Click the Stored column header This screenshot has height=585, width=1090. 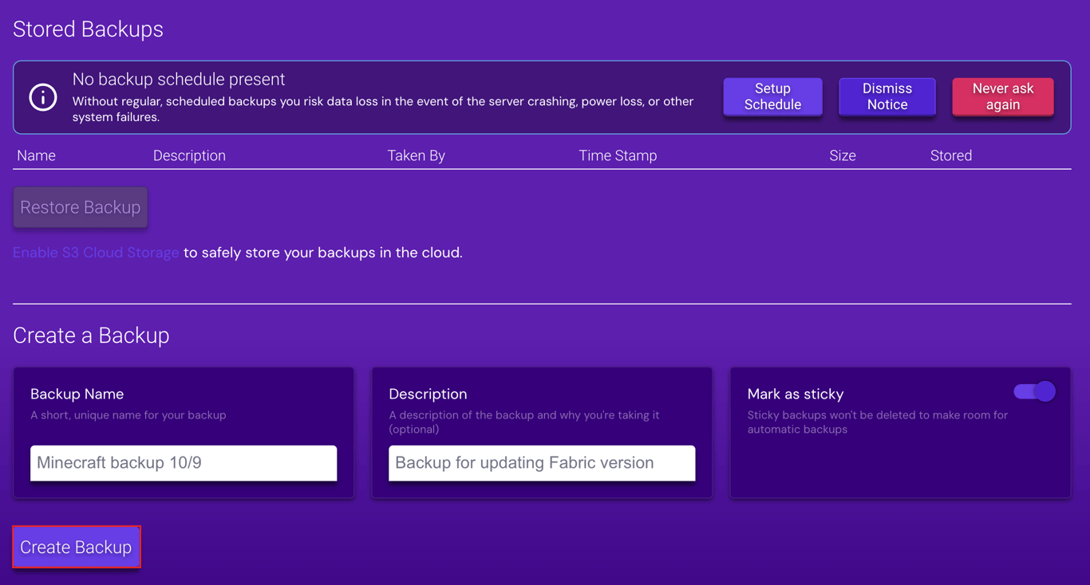[x=951, y=155]
